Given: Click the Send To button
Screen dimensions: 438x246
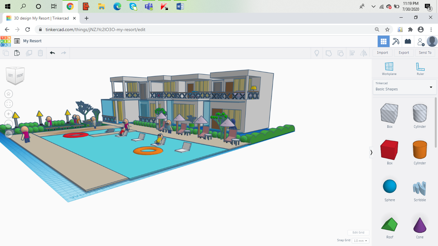Looking at the screenshot, I should pos(425,53).
